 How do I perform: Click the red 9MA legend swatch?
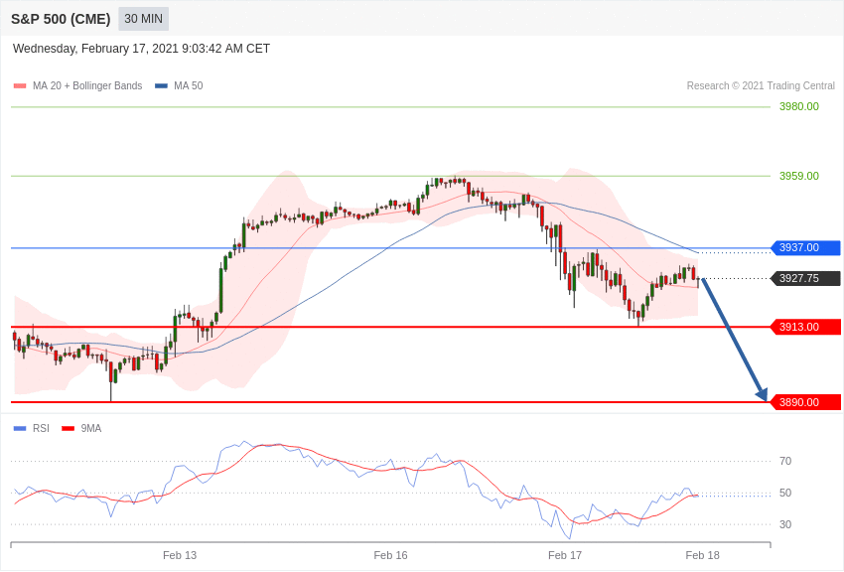[x=68, y=429]
